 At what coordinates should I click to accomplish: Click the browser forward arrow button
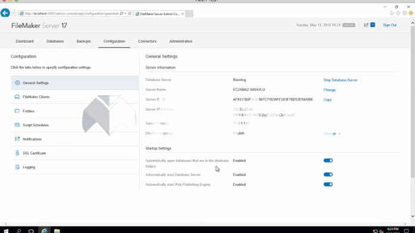coord(14,13)
